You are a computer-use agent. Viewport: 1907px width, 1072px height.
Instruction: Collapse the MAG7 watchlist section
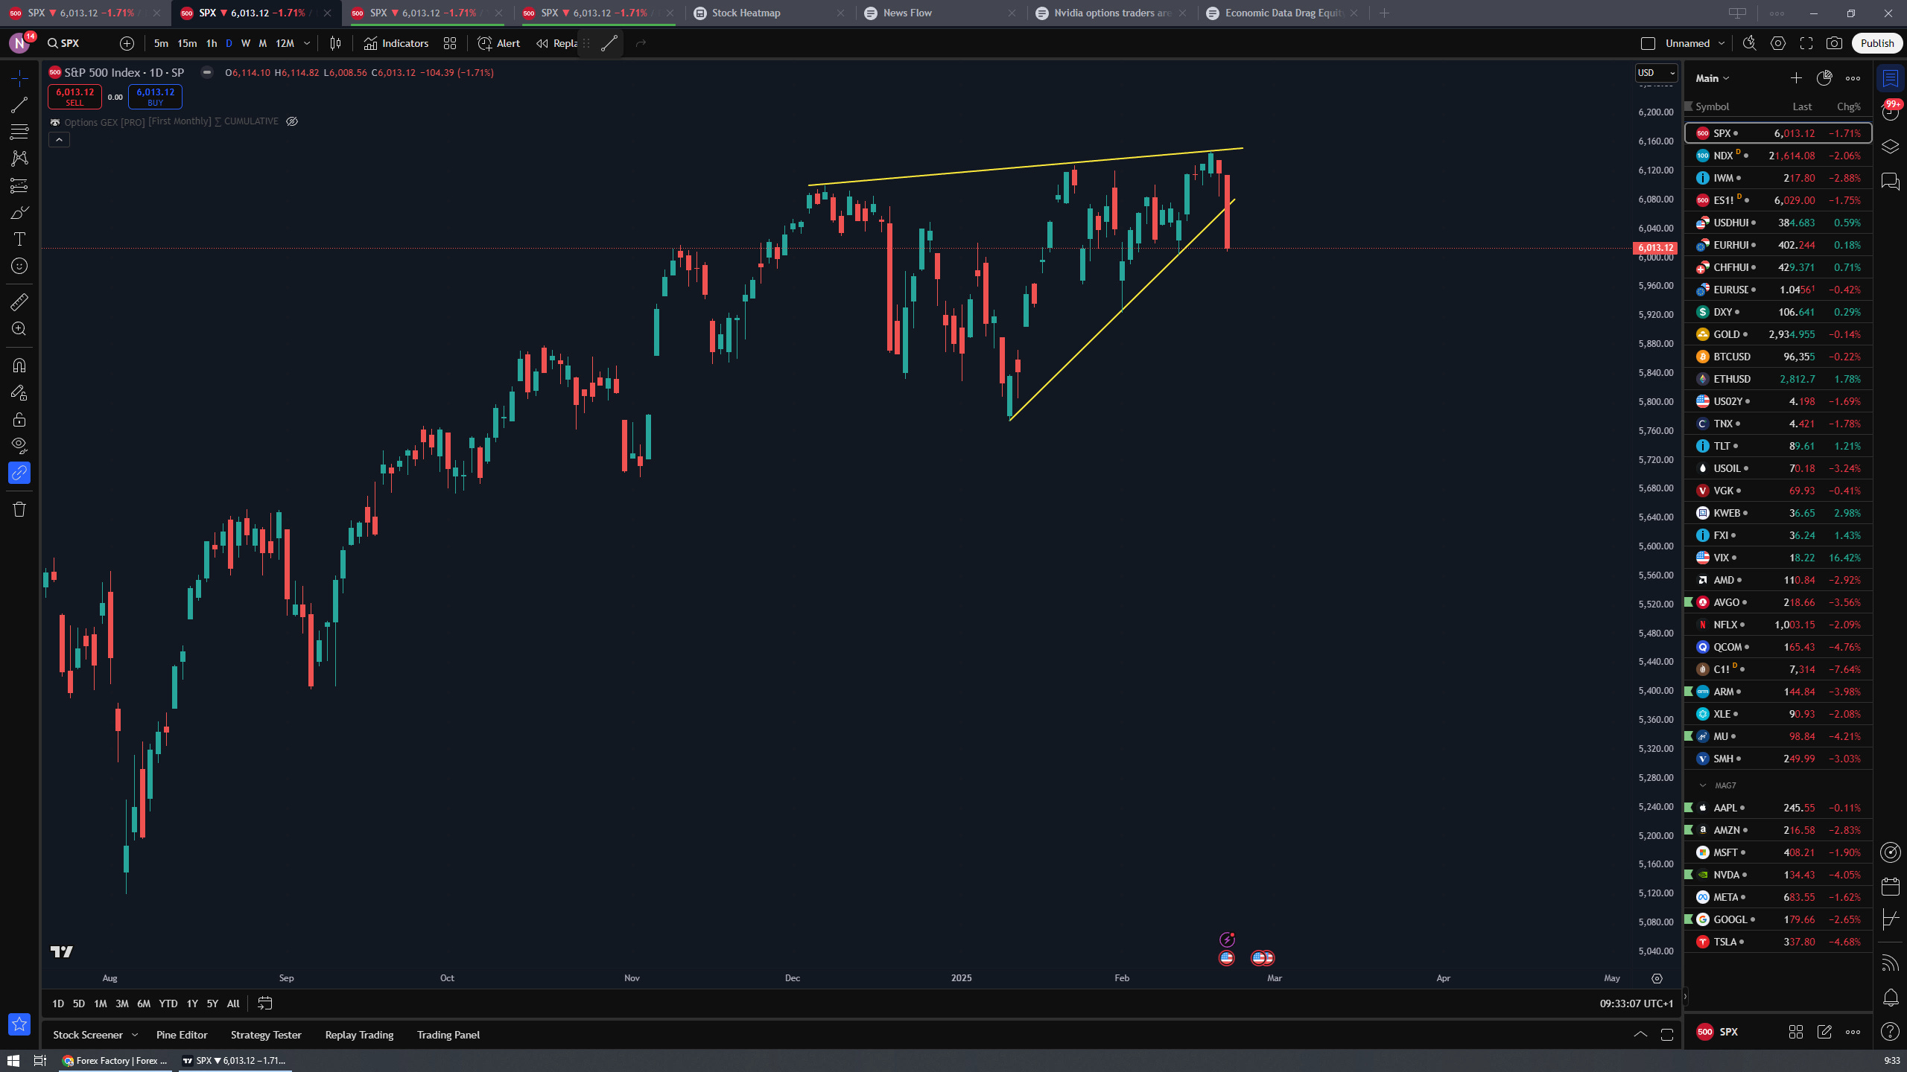pyautogui.click(x=1703, y=785)
